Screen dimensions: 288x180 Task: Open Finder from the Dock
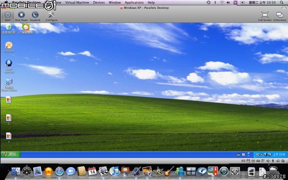pyautogui.click(x=16, y=171)
